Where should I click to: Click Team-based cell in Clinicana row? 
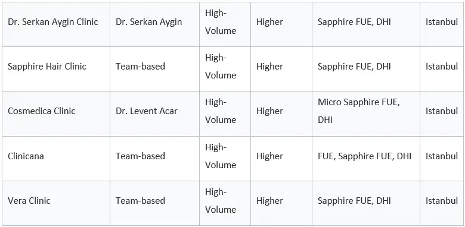154,159
